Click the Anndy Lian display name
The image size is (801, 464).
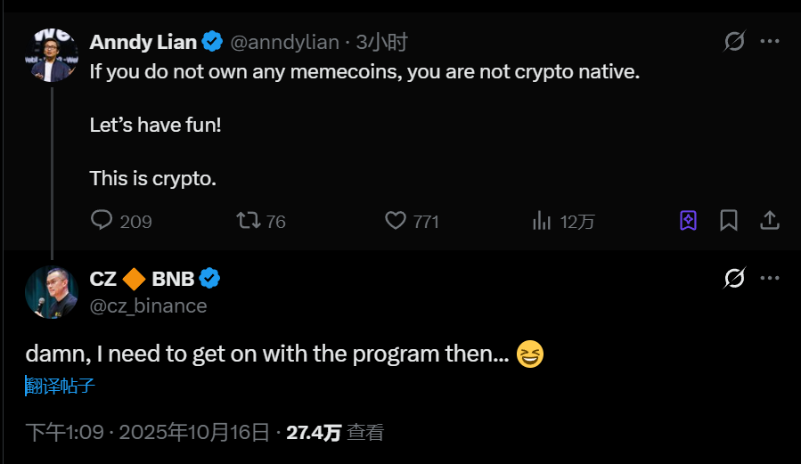(x=143, y=42)
